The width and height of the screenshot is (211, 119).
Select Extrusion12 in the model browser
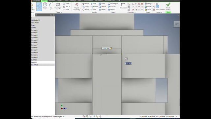pos(35,57)
